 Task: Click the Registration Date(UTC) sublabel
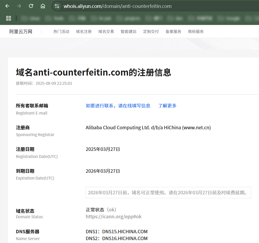click(x=37, y=156)
